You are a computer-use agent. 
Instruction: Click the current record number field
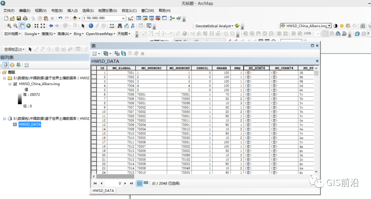pos(113,184)
